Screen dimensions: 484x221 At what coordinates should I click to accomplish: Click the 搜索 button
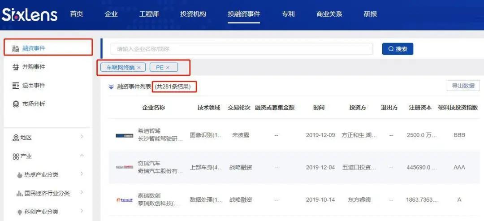pyautogui.click(x=398, y=49)
